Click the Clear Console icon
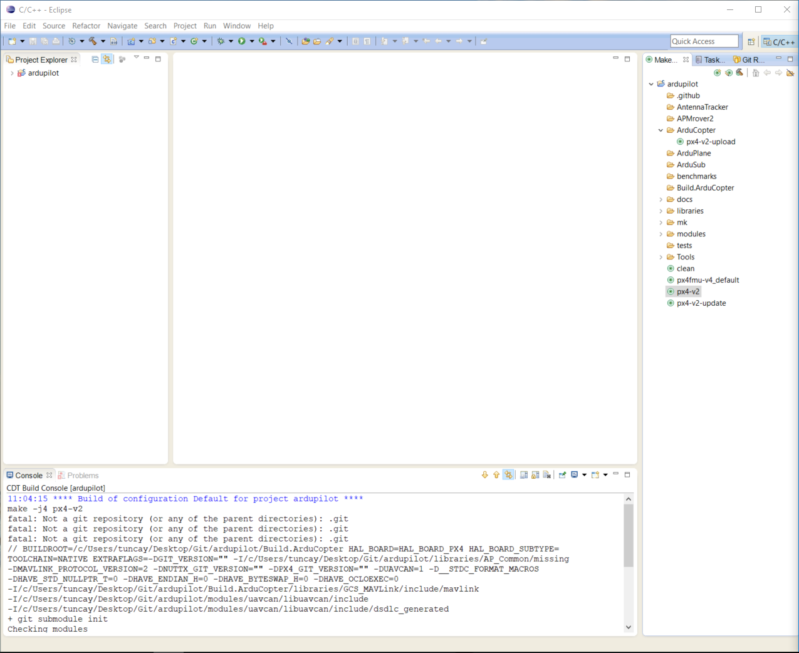799x653 pixels. 547,475
